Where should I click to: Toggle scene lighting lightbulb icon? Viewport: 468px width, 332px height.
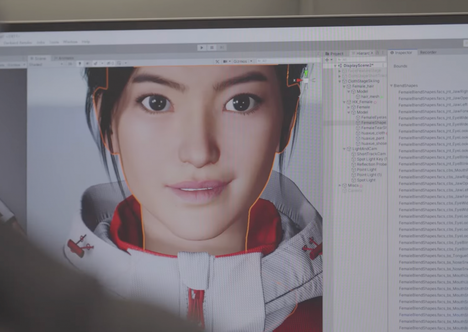pyautogui.click(x=80, y=64)
